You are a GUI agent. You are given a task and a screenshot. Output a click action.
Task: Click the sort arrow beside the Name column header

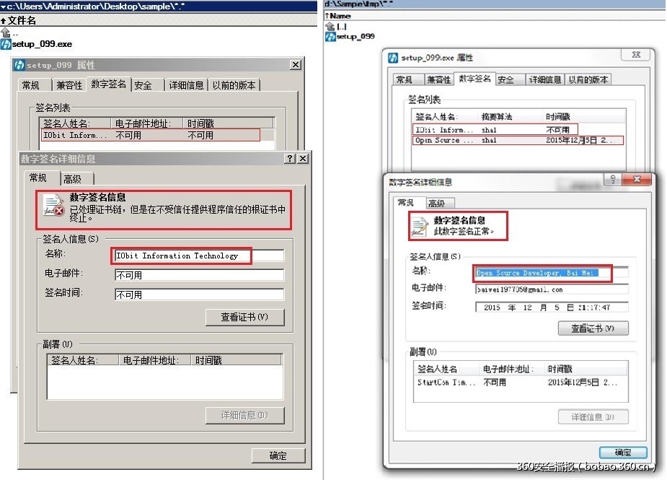[326, 15]
